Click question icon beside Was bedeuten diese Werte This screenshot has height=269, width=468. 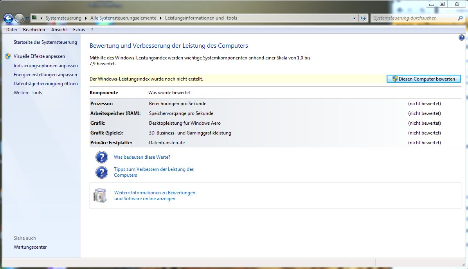(101, 157)
